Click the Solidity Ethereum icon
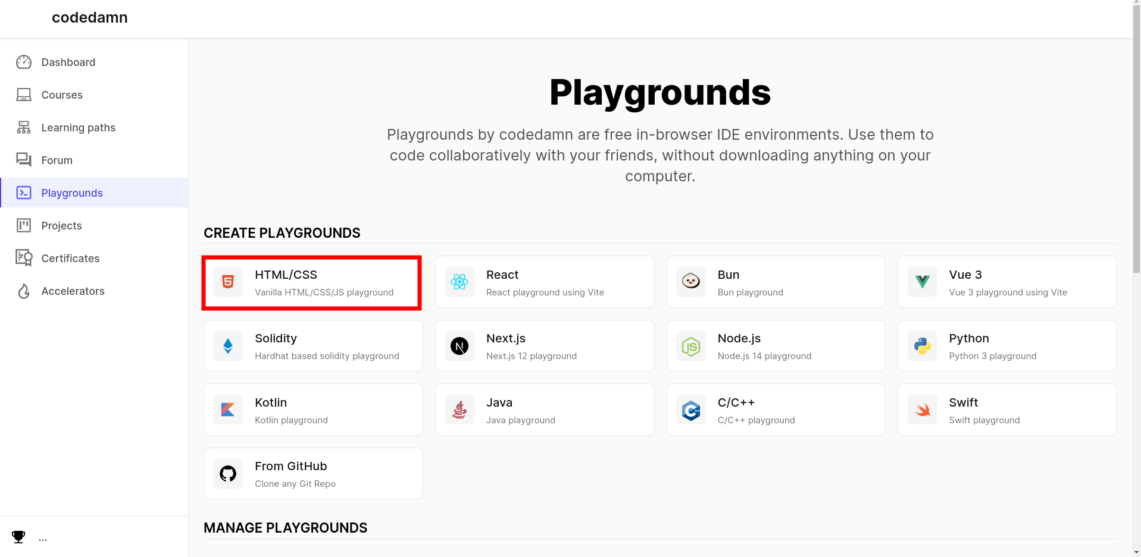Screen dimensions: 1141x557 tap(228, 346)
